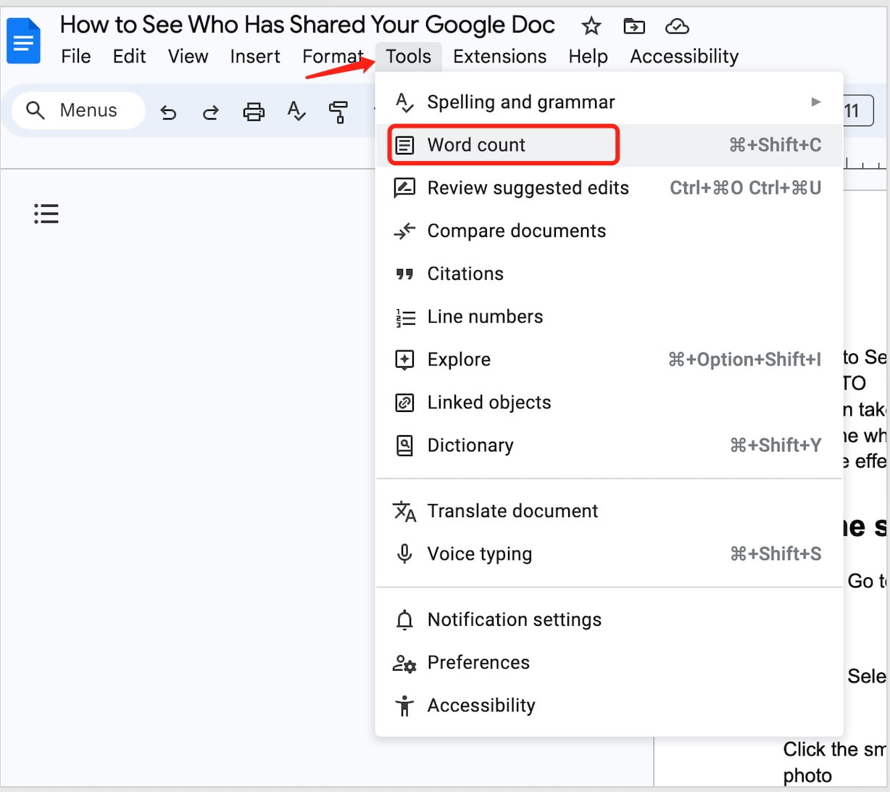Click the Citations quotation mark icon
The height and width of the screenshot is (792, 890).
(404, 273)
